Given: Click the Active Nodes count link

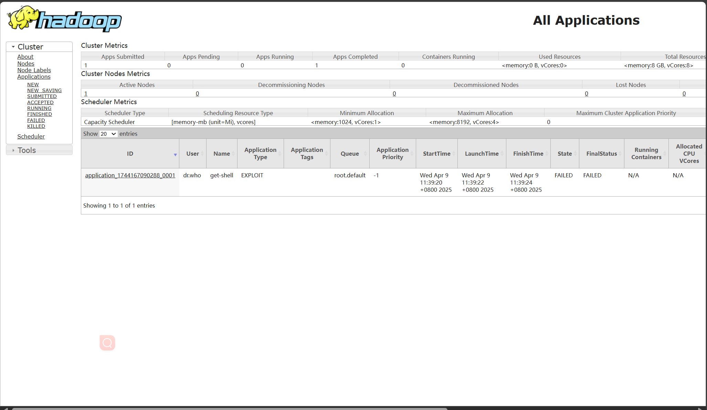Looking at the screenshot, I should (86, 93).
